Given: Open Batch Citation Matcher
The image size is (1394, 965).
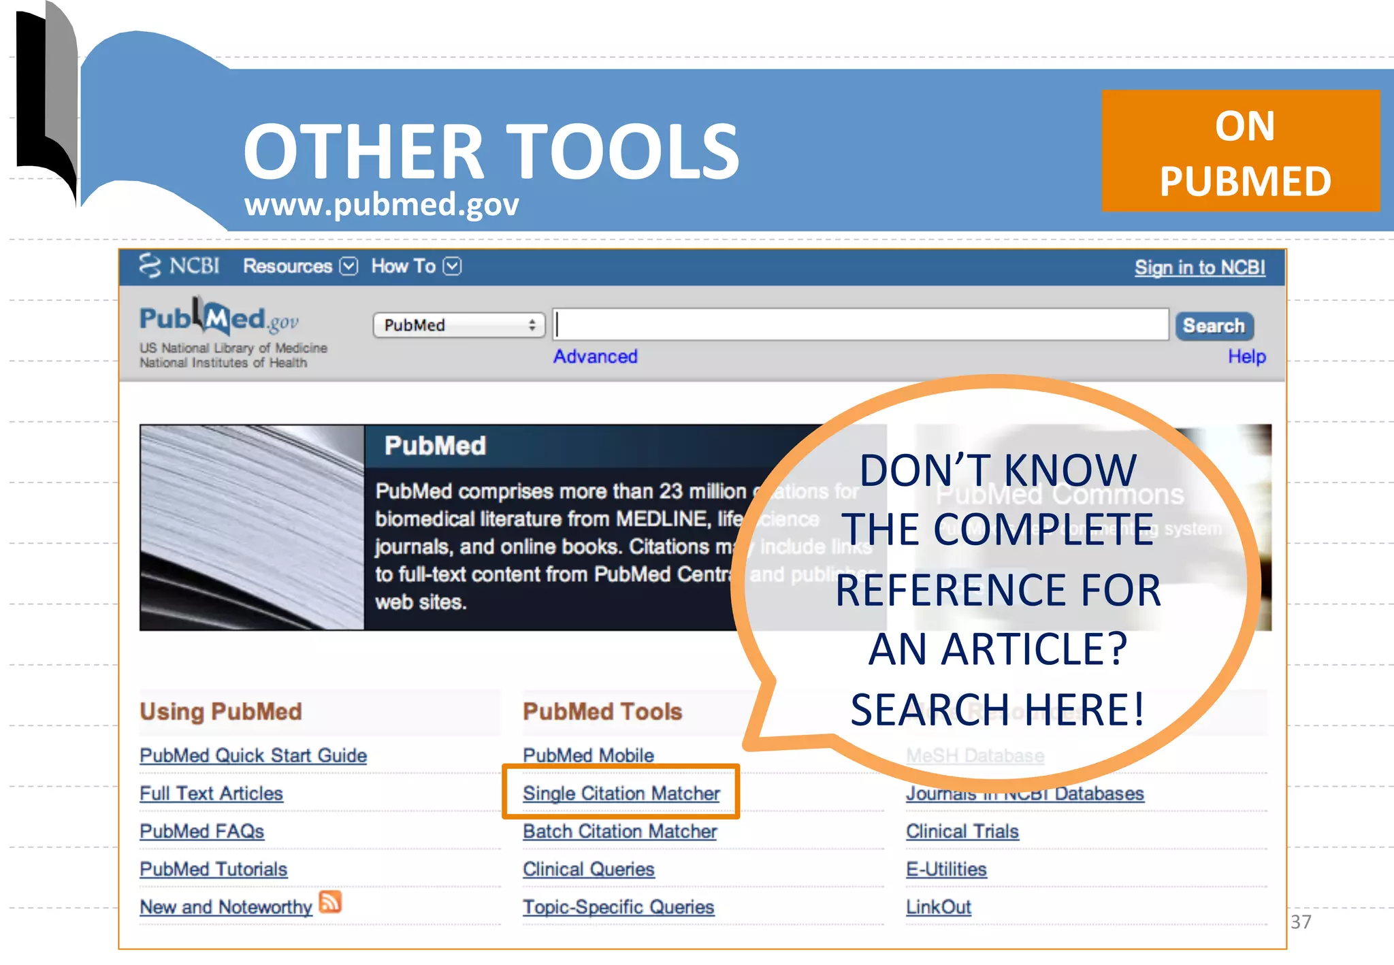Looking at the screenshot, I should point(619,832).
